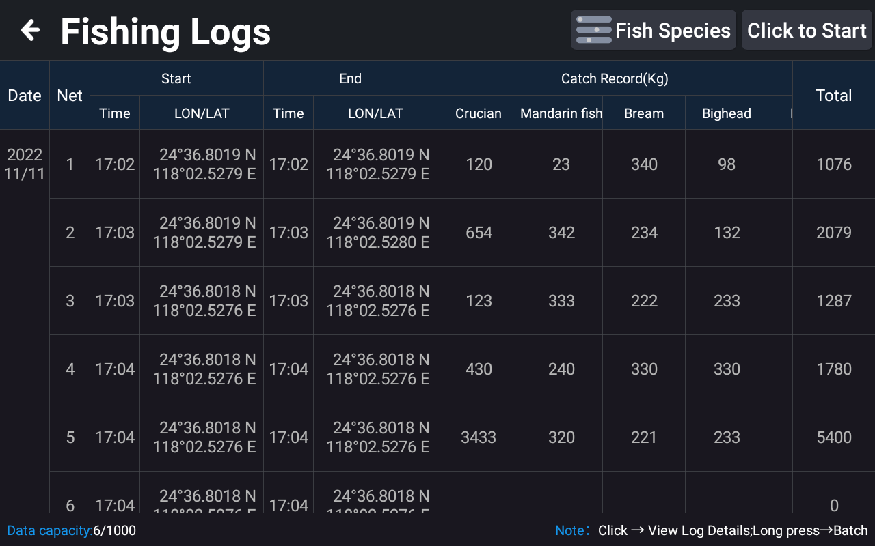
Task: Select the Bighead value 132
Action: (x=727, y=233)
